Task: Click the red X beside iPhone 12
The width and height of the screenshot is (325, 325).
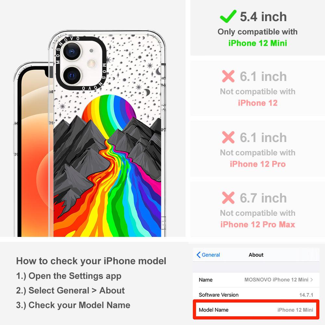Action: click(x=228, y=76)
